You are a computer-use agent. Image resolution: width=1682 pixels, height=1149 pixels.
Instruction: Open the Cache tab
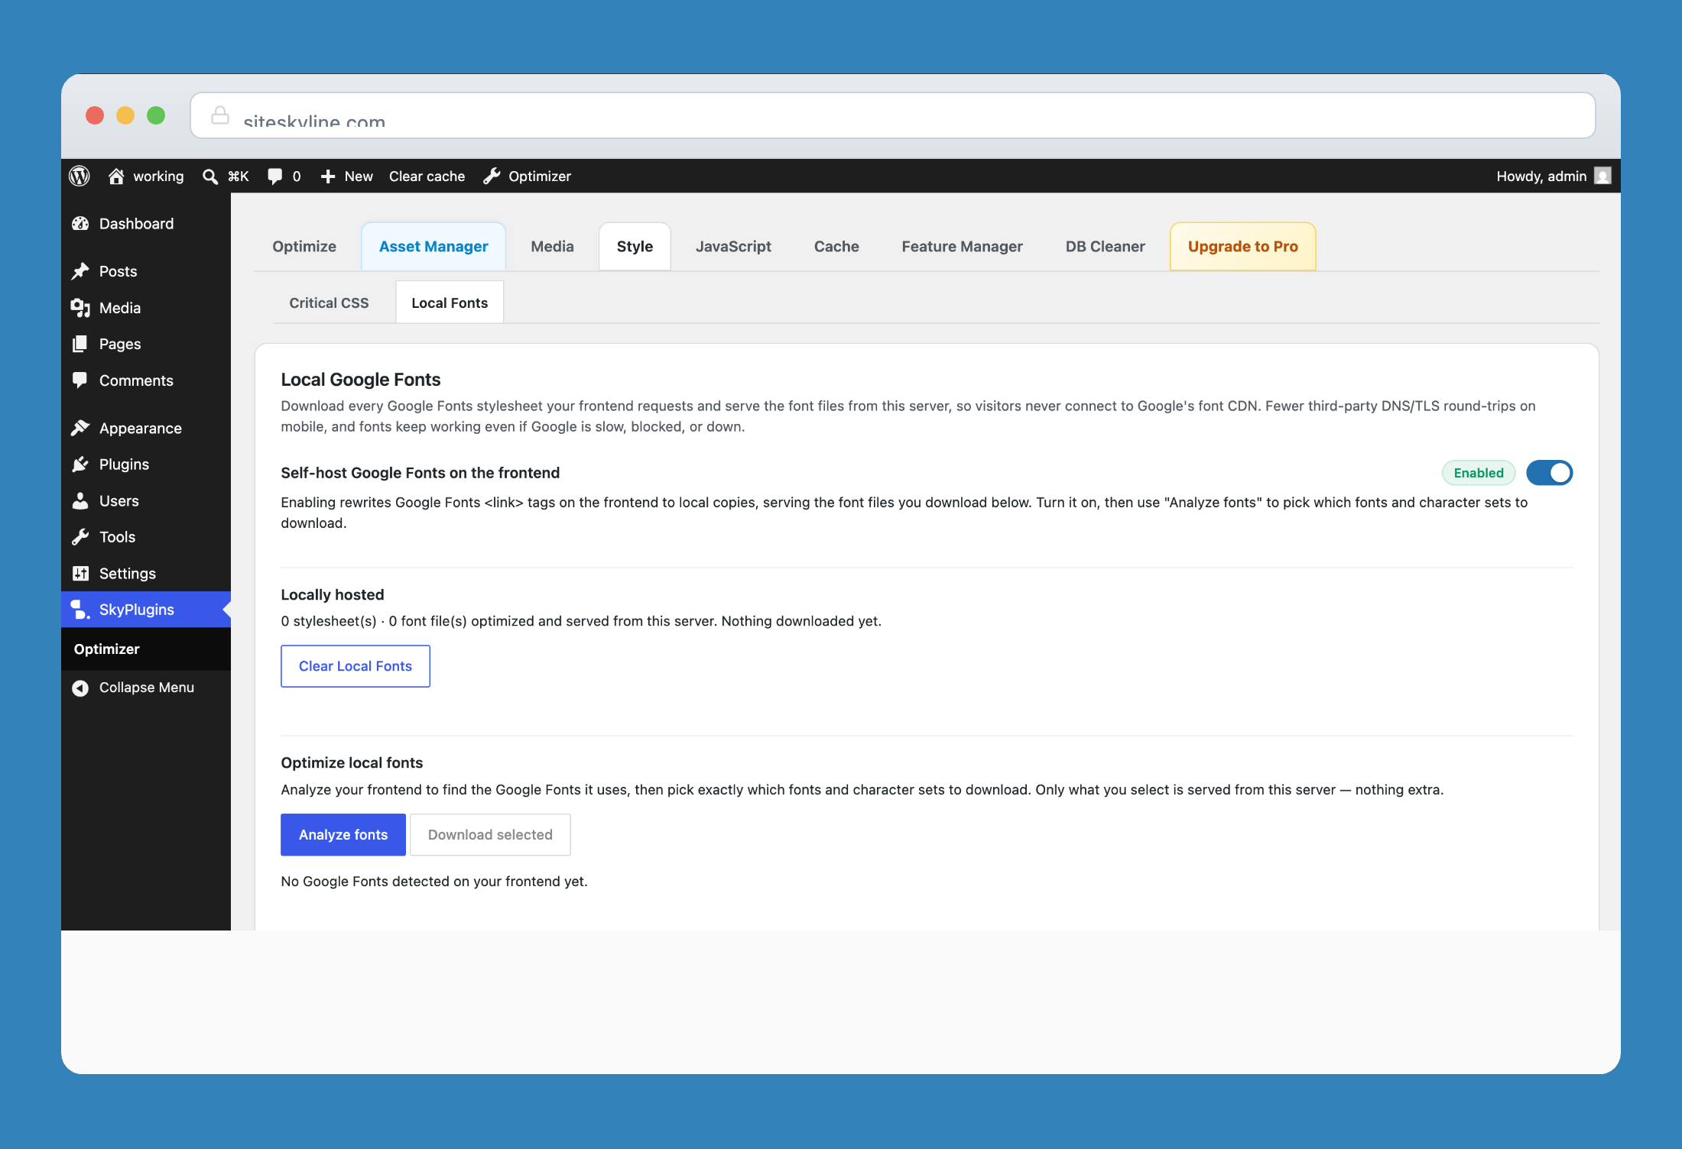(836, 247)
